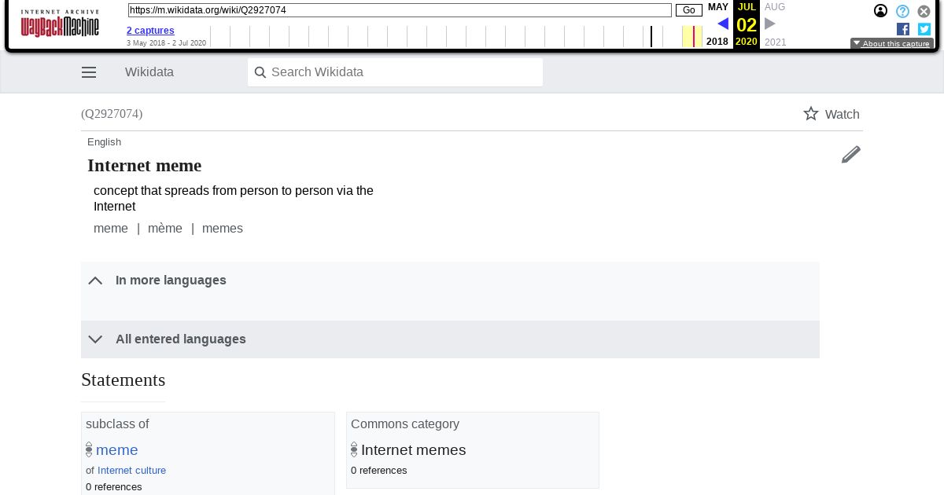
Task: Open the About this capture dropdown
Action: [x=892, y=44]
